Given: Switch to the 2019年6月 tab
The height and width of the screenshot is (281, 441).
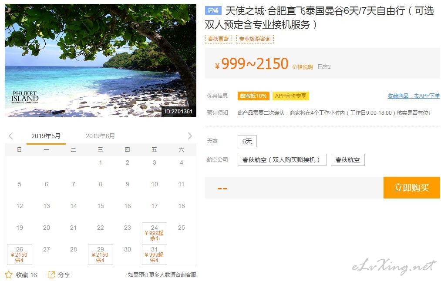Looking at the screenshot, I should 100,136.
